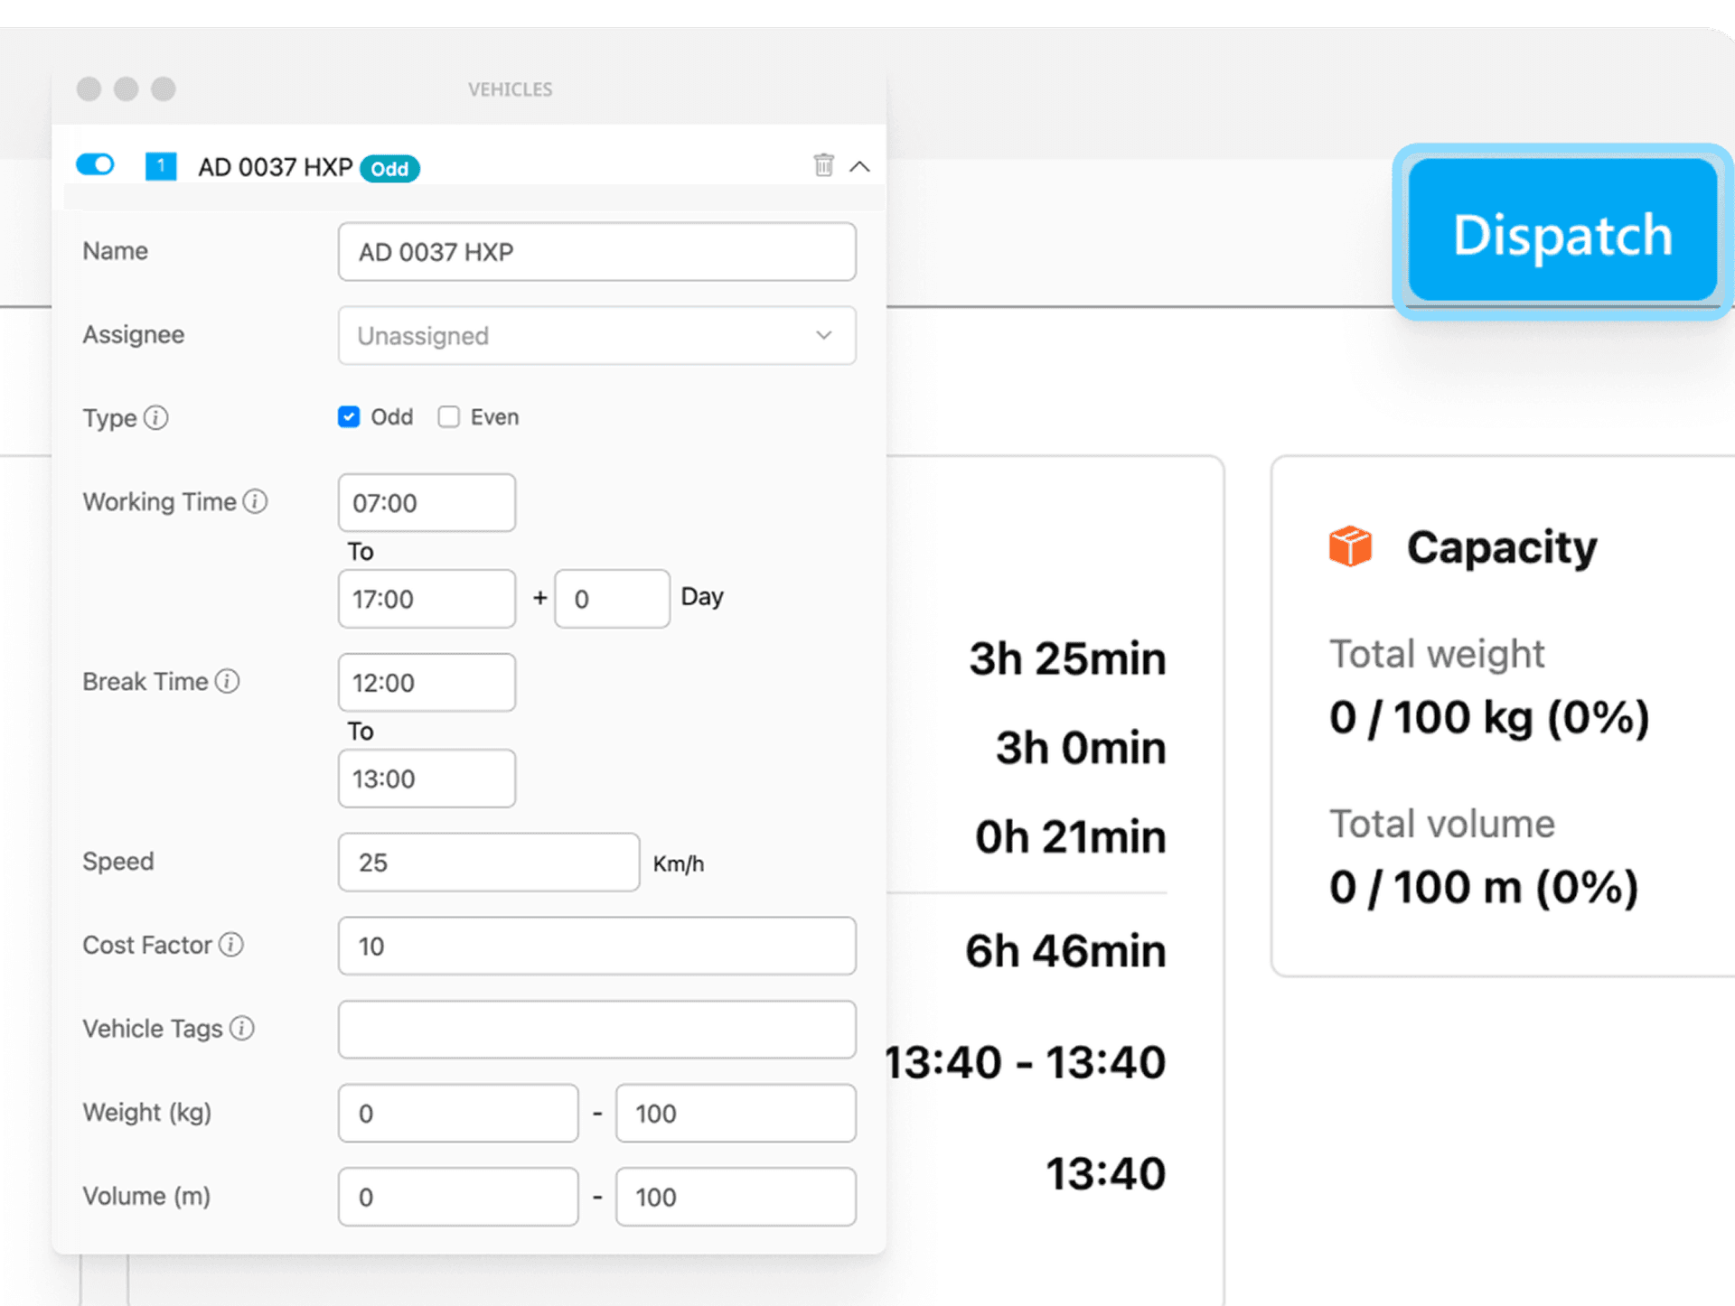This screenshot has width=1735, height=1306.
Task: Click the VEHICLES window title
Action: click(x=511, y=89)
